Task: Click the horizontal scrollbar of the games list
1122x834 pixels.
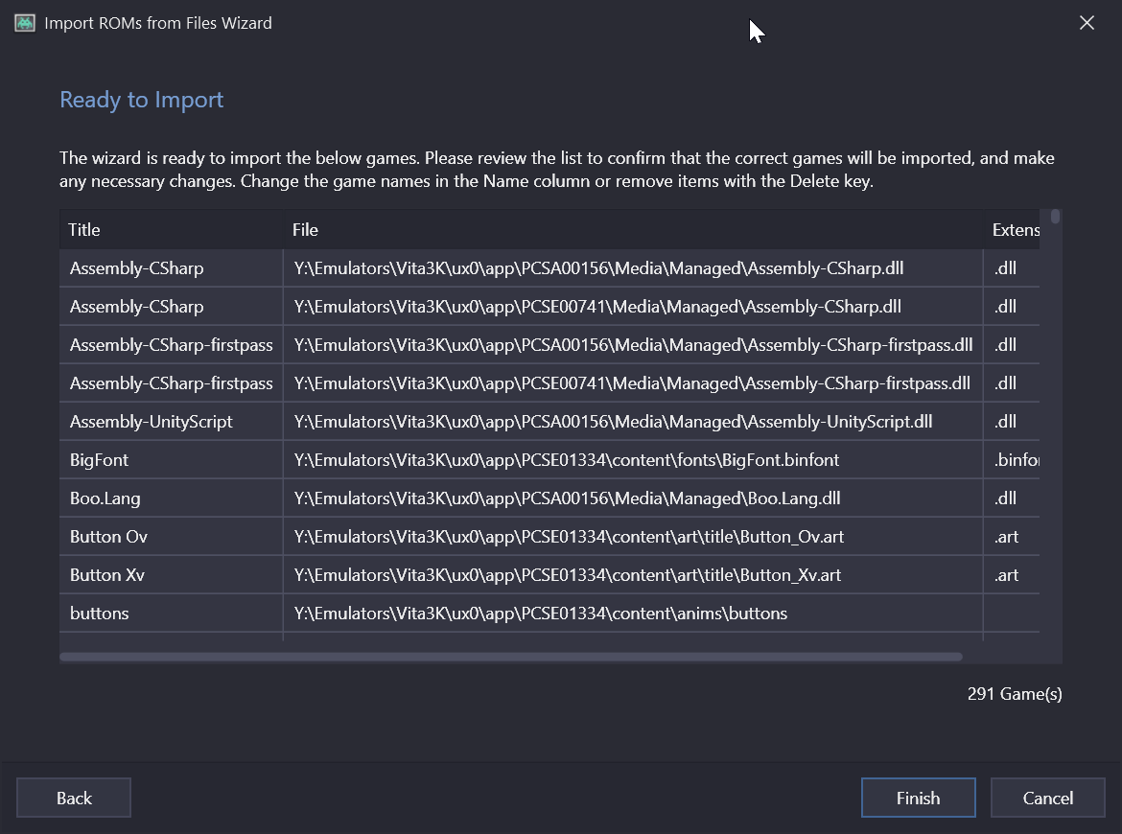Action: coord(511,657)
